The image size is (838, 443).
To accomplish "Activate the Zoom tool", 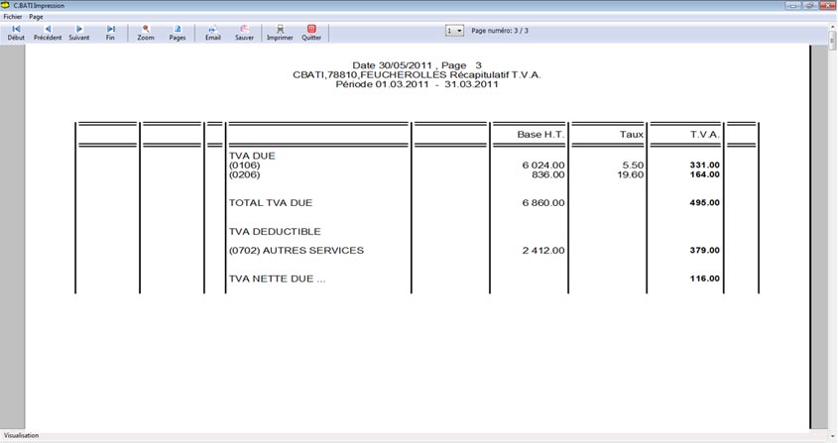I will pyautogui.click(x=146, y=33).
